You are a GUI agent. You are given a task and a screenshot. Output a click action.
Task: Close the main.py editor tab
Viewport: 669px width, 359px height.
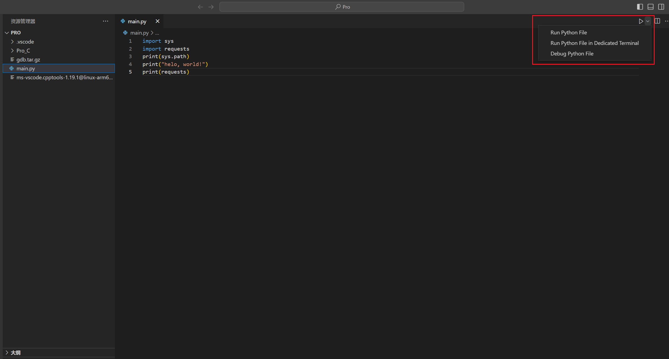coord(157,21)
